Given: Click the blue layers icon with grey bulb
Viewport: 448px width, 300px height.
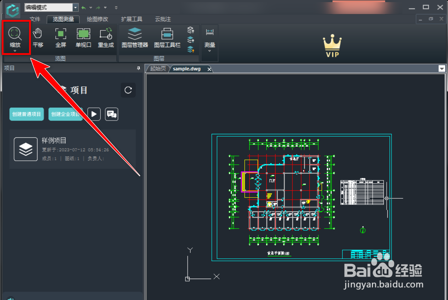Looking at the screenshot, I should coord(190,40).
